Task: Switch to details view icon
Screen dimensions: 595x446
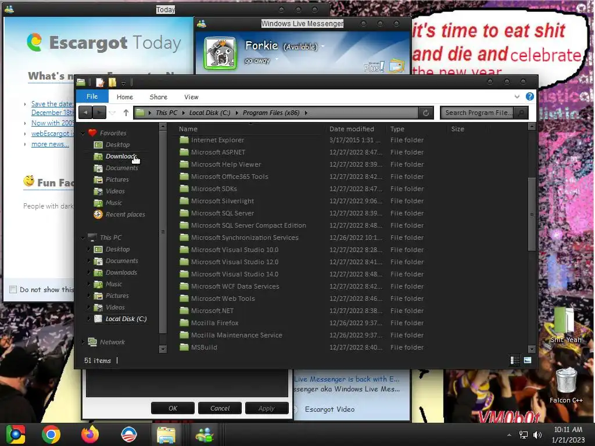Action: [x=515, y=360]
